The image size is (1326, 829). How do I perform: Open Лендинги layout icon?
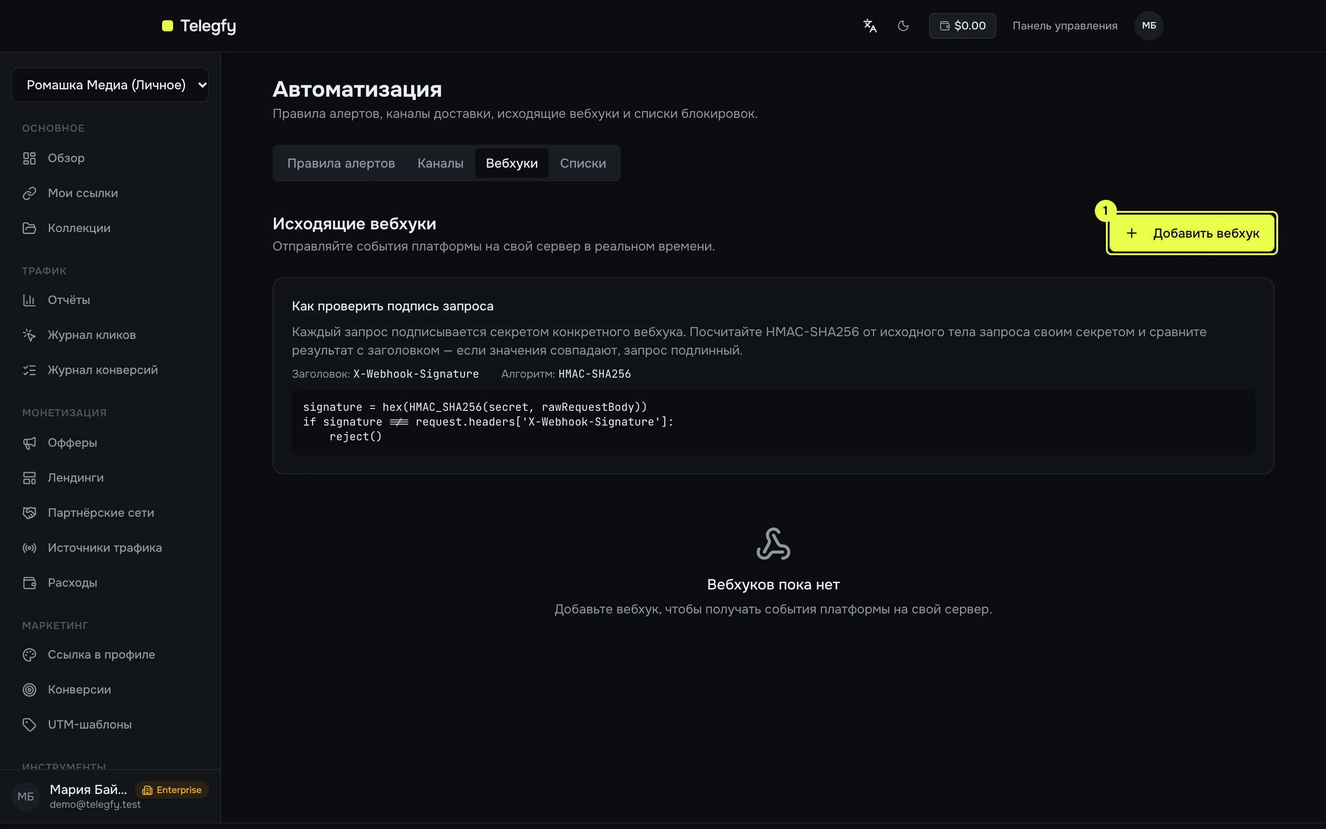29,478
